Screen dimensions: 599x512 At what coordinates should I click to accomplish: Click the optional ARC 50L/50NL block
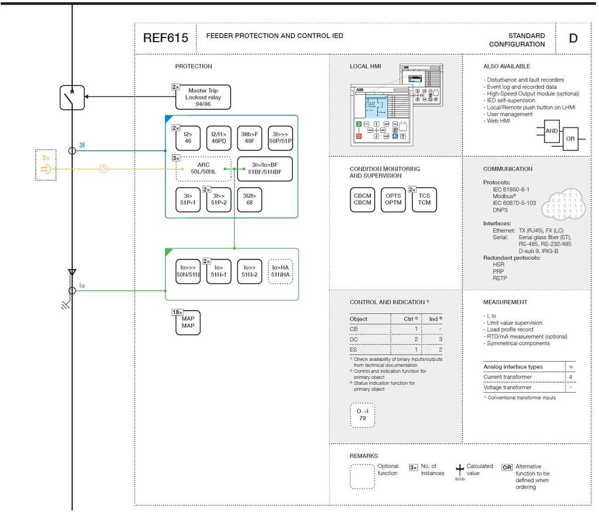pos(203,169)
